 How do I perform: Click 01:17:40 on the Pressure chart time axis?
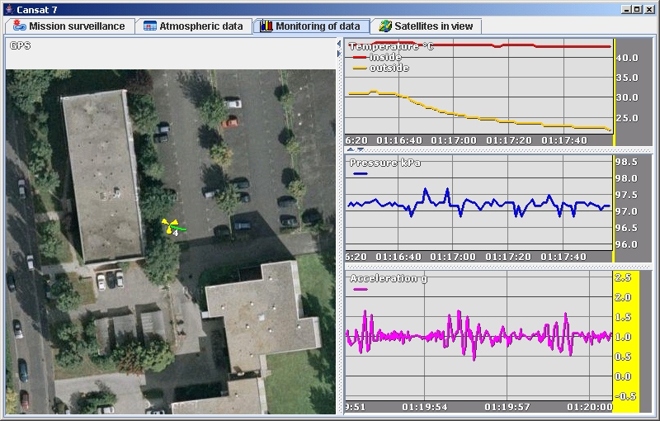(x=563, y=257)
